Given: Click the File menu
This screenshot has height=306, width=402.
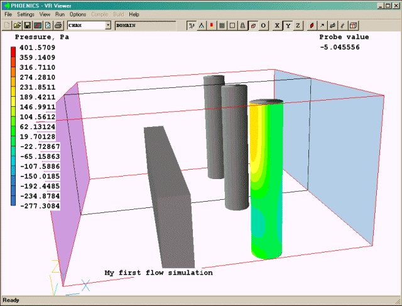Looking at the screenshot, I should click(x=8, y=14).
